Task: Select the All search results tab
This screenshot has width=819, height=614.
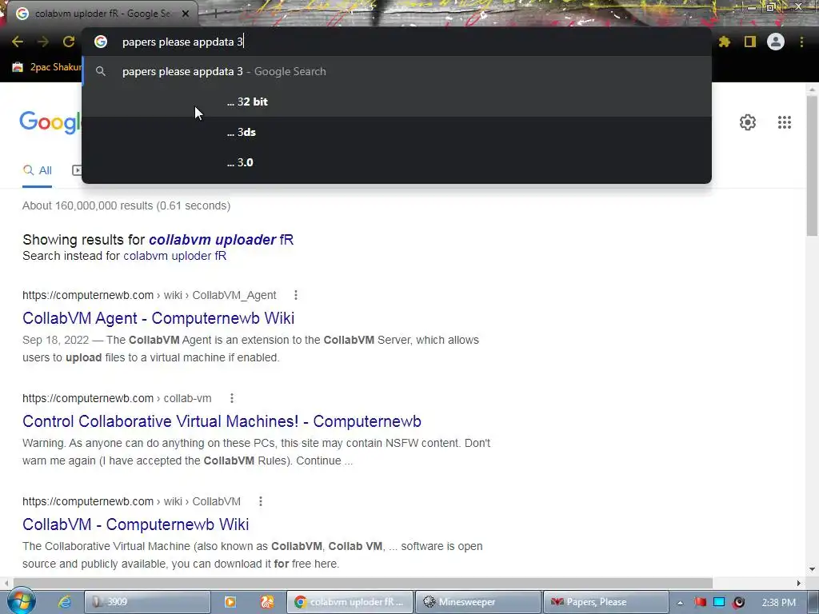Action: (37, 170)
